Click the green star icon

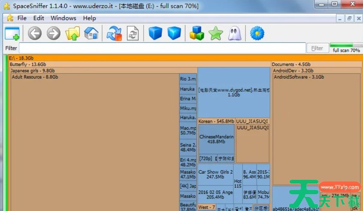pyautogui.click(x=215, y=33)
